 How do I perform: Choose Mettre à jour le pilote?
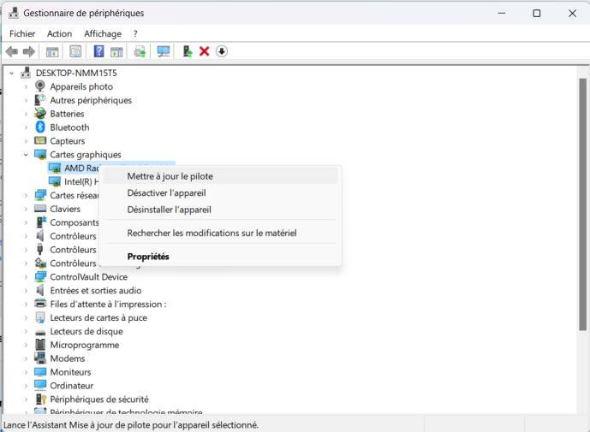tap(220, 176)
